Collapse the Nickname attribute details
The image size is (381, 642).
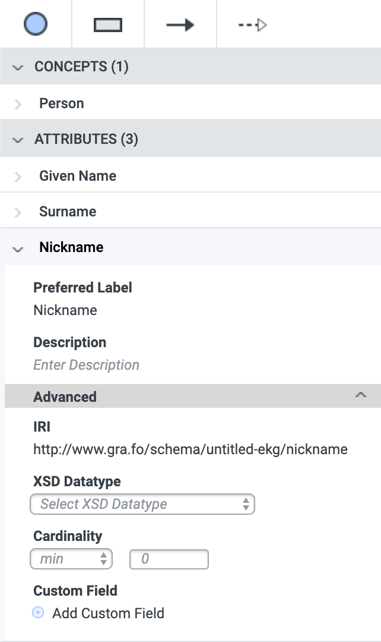18,248
